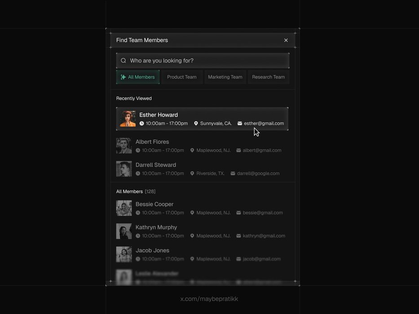This screenshot has height=314, width=419.
Task: Switch to the Product Team tab
Action: [x=182, y=77]
